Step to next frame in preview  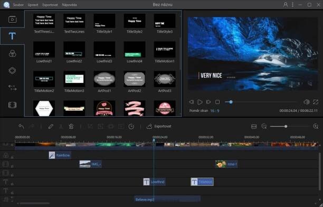(x=208, y=102)
